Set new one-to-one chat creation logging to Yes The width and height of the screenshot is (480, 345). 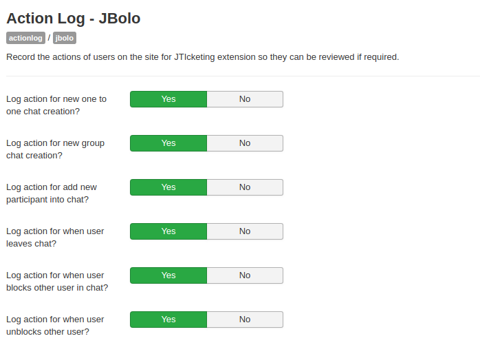168,99
